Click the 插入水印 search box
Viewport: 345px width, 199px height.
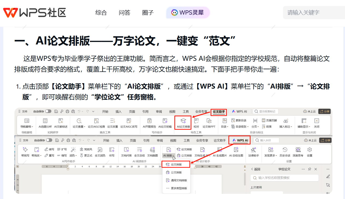[267, 140]
